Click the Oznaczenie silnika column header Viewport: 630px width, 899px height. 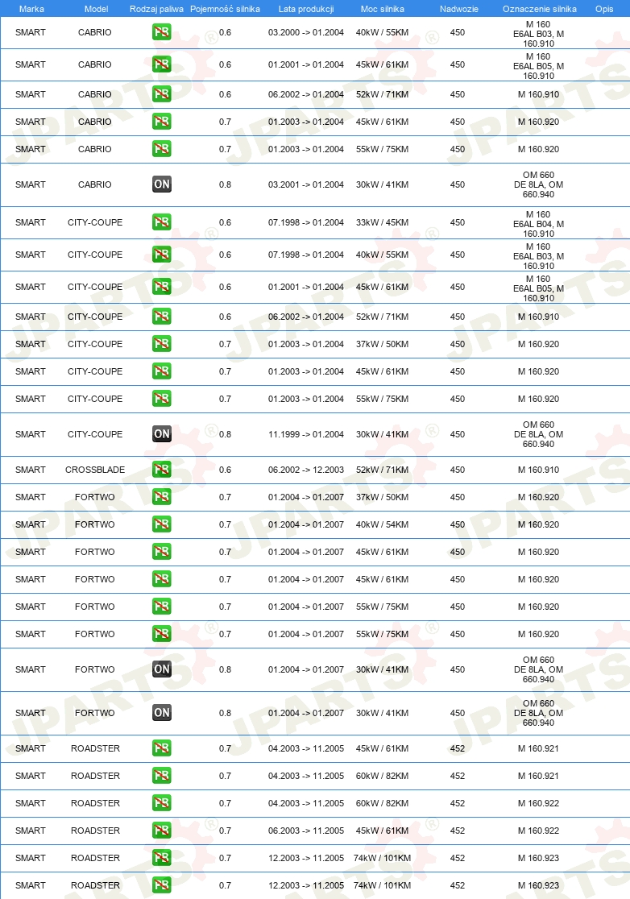(540, 9)
